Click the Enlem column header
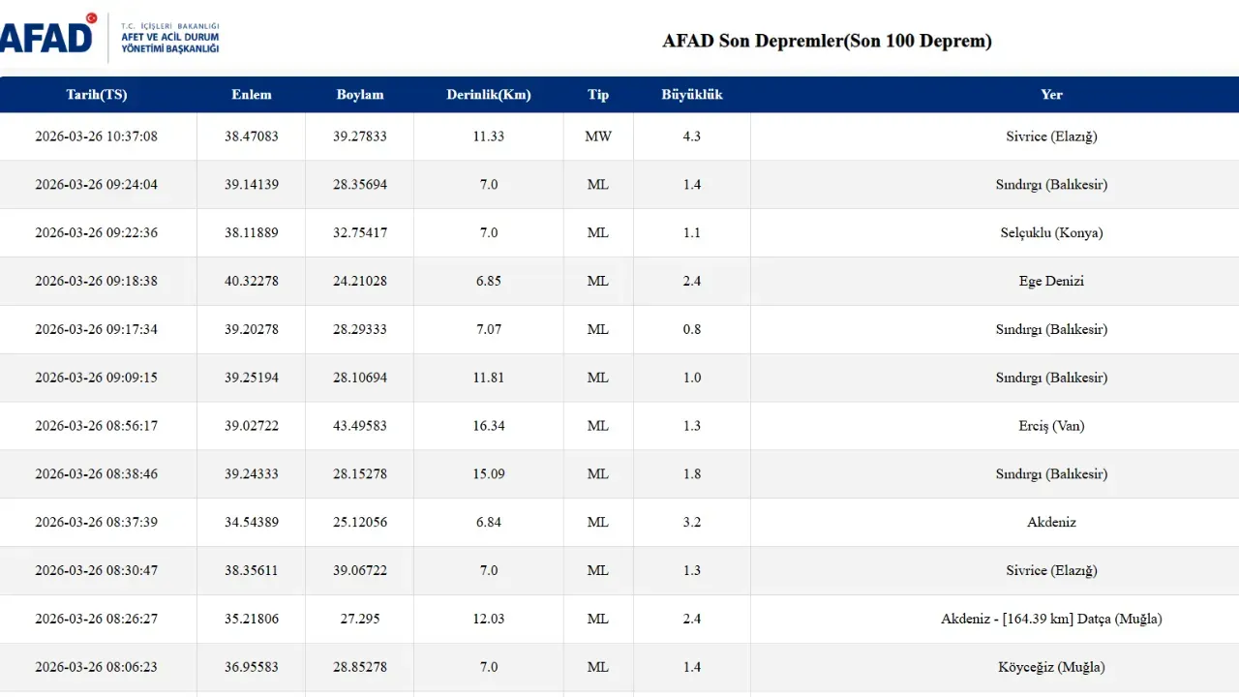Screen dimensions: 1239x697 coord(252,95)
